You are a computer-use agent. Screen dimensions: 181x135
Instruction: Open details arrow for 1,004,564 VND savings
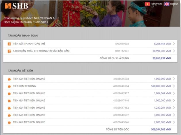click(x=174, y=93)
